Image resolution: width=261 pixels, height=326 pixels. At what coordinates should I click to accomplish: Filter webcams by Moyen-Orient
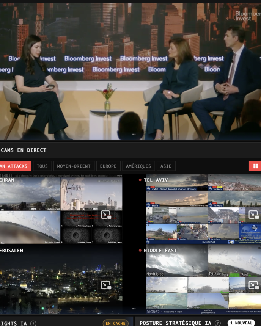74,166
